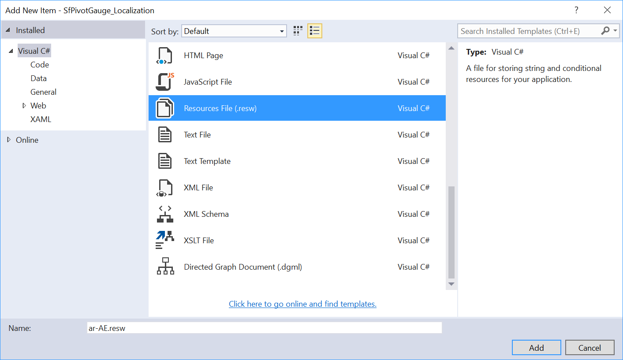623x360 pixels.
Task: Click the Resources File (.resw) icon
Action: pyautogui.click(x=164, y=108)
